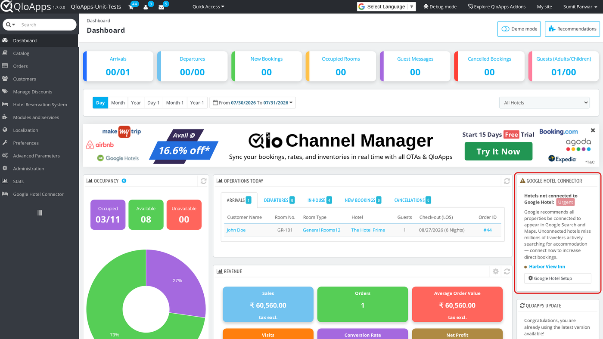The height and width of the screenshot is (339, 603).
Task: Click the Recommendations button
Action: coord(572,29)
